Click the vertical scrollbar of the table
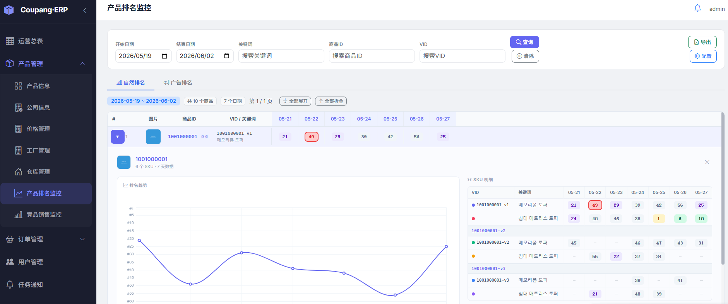The image size is (728, 304). pos(723,189)
